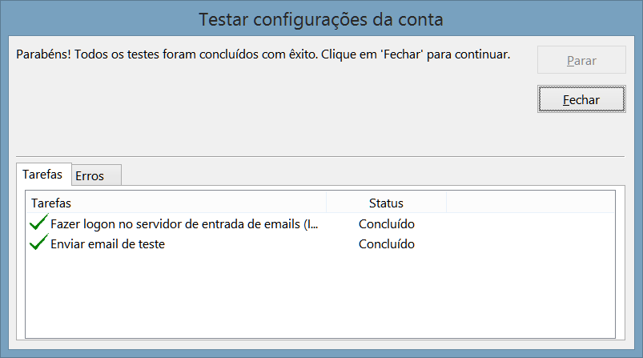Select the 'Fazer logon no servidor' task row
This screenshot has height=358, width=643.
pyautogui.click(x=184, y=224)
